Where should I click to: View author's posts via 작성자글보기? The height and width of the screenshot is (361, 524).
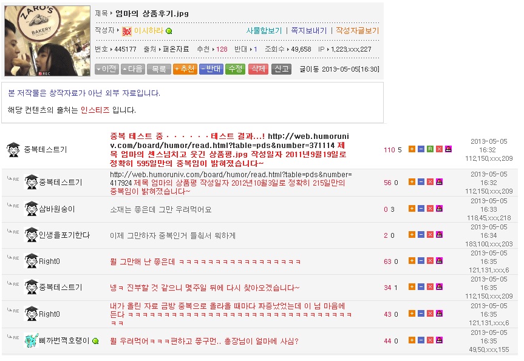(x=357, y=31)
